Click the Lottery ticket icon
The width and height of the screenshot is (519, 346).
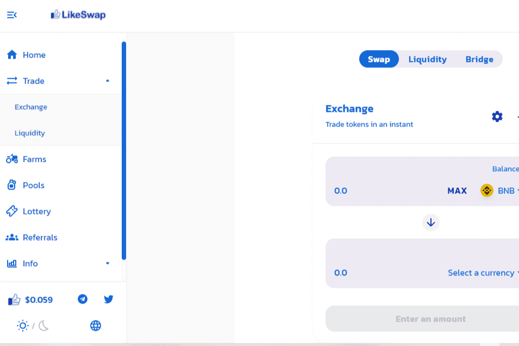point(11,211)
